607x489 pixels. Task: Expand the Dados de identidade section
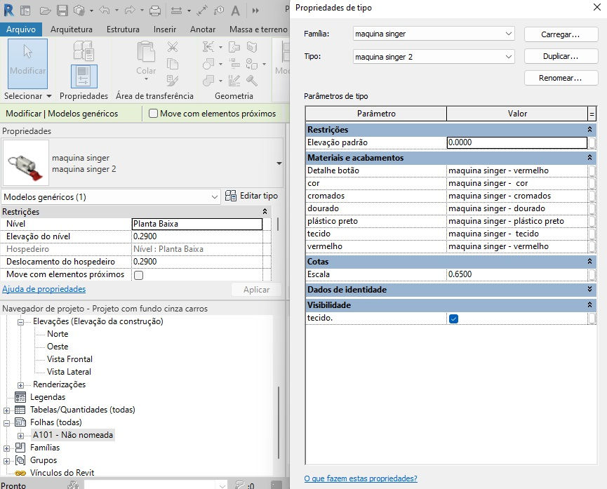[589, 289]
